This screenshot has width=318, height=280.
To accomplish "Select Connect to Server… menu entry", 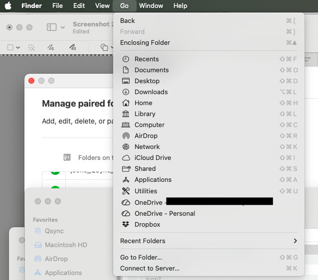I will [x=150, y=269].
